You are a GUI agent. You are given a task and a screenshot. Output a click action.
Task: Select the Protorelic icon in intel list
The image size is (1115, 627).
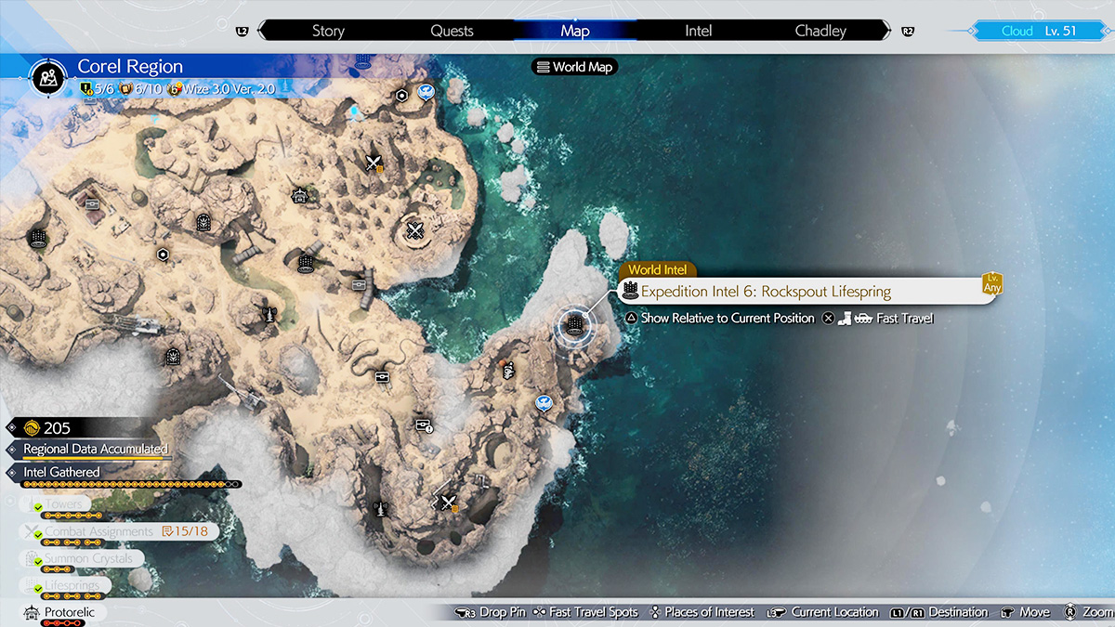[x=31, y=613]
